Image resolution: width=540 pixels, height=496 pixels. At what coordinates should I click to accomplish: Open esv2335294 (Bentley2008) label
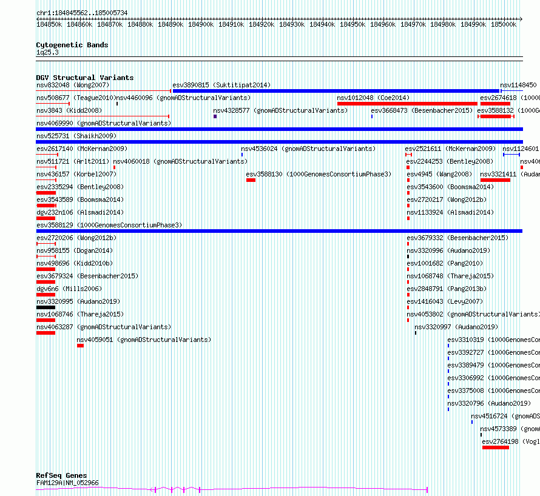coord(80,187)
